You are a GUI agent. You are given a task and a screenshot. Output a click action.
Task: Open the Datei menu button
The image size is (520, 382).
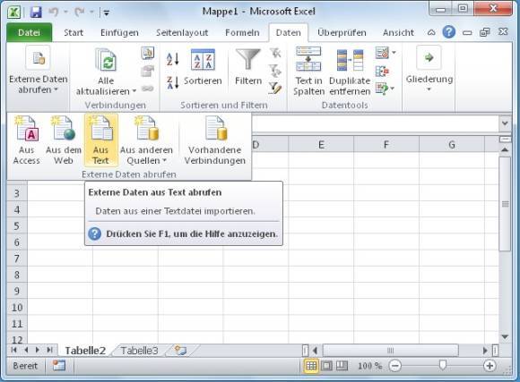[30, 32]
